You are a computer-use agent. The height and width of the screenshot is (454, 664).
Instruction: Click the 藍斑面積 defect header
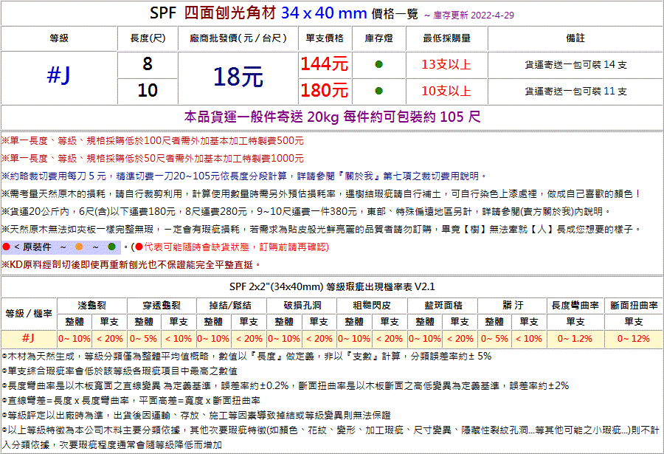[443, 305]
